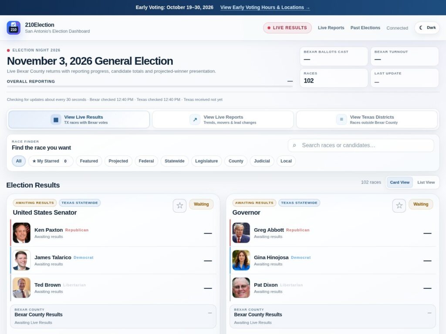
Task: Filter races by Local
Action: click(x=286, y=161)
